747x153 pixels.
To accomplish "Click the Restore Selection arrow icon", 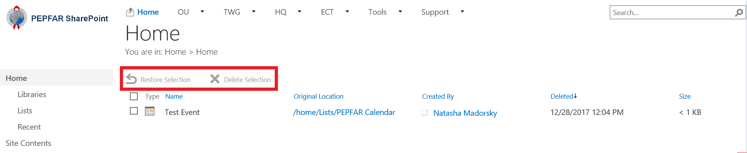I will (131, 79).
